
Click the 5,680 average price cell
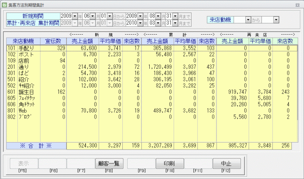(261, 98)
